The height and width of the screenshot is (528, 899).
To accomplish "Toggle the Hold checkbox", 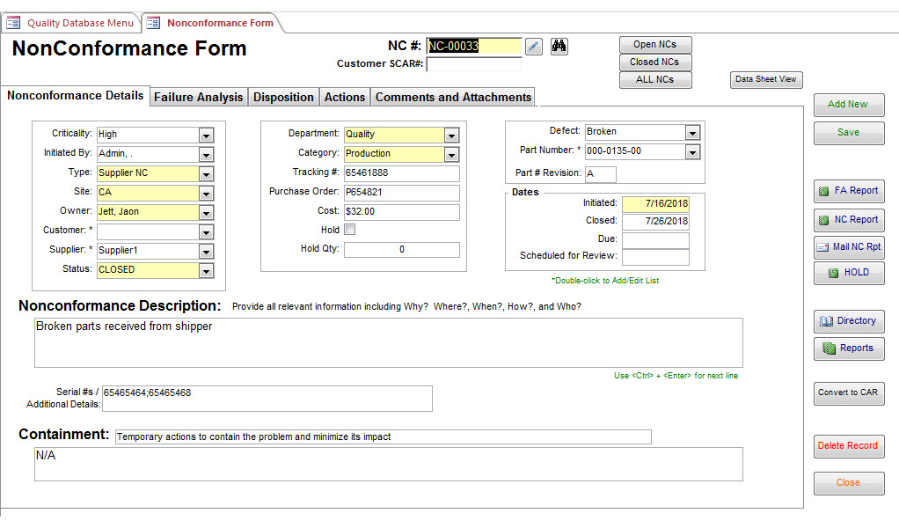I will point(350,230).
